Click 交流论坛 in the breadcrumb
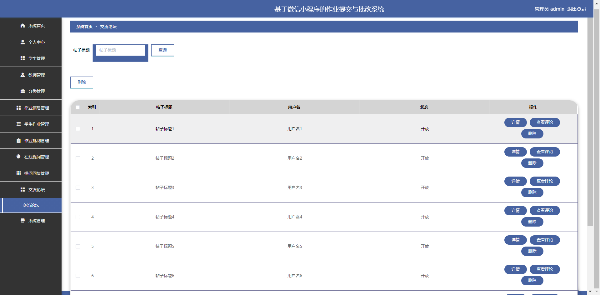This screenshot has width=600, height=295. click(108, 27)
